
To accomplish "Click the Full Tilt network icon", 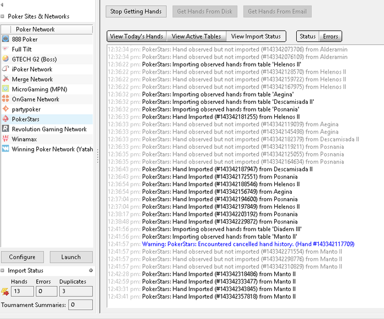I will tap(5, 49).
